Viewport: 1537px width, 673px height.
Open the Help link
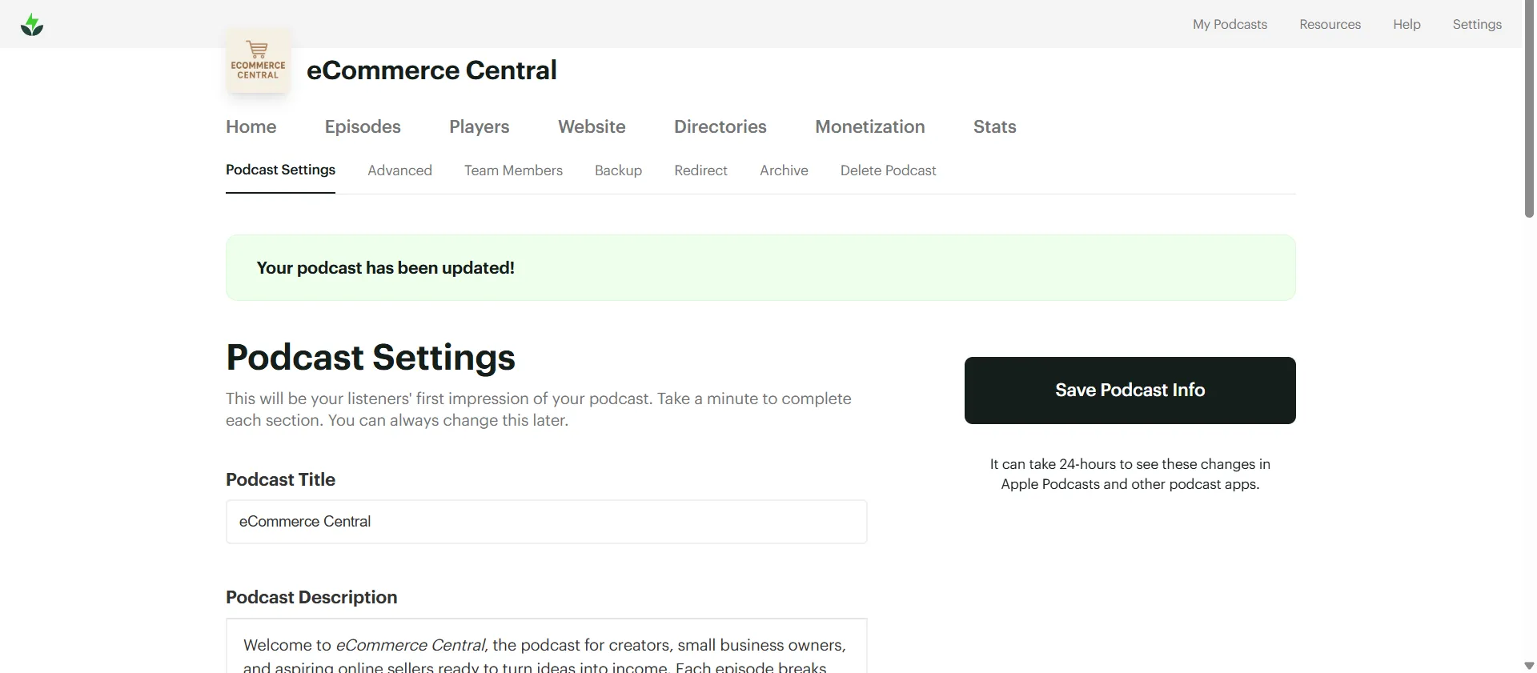coord(1407,24)
